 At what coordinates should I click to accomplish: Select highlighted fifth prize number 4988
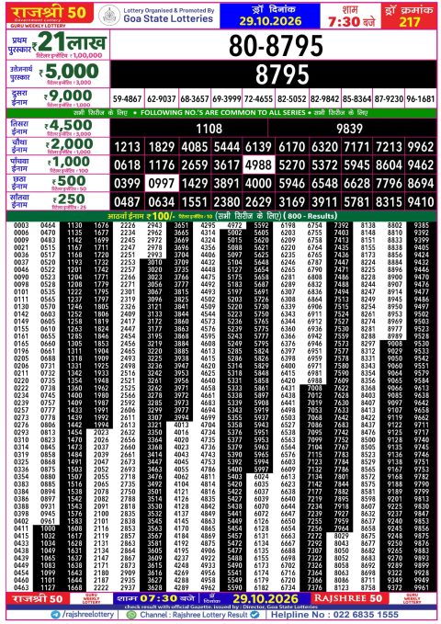(x=258, y=165)
